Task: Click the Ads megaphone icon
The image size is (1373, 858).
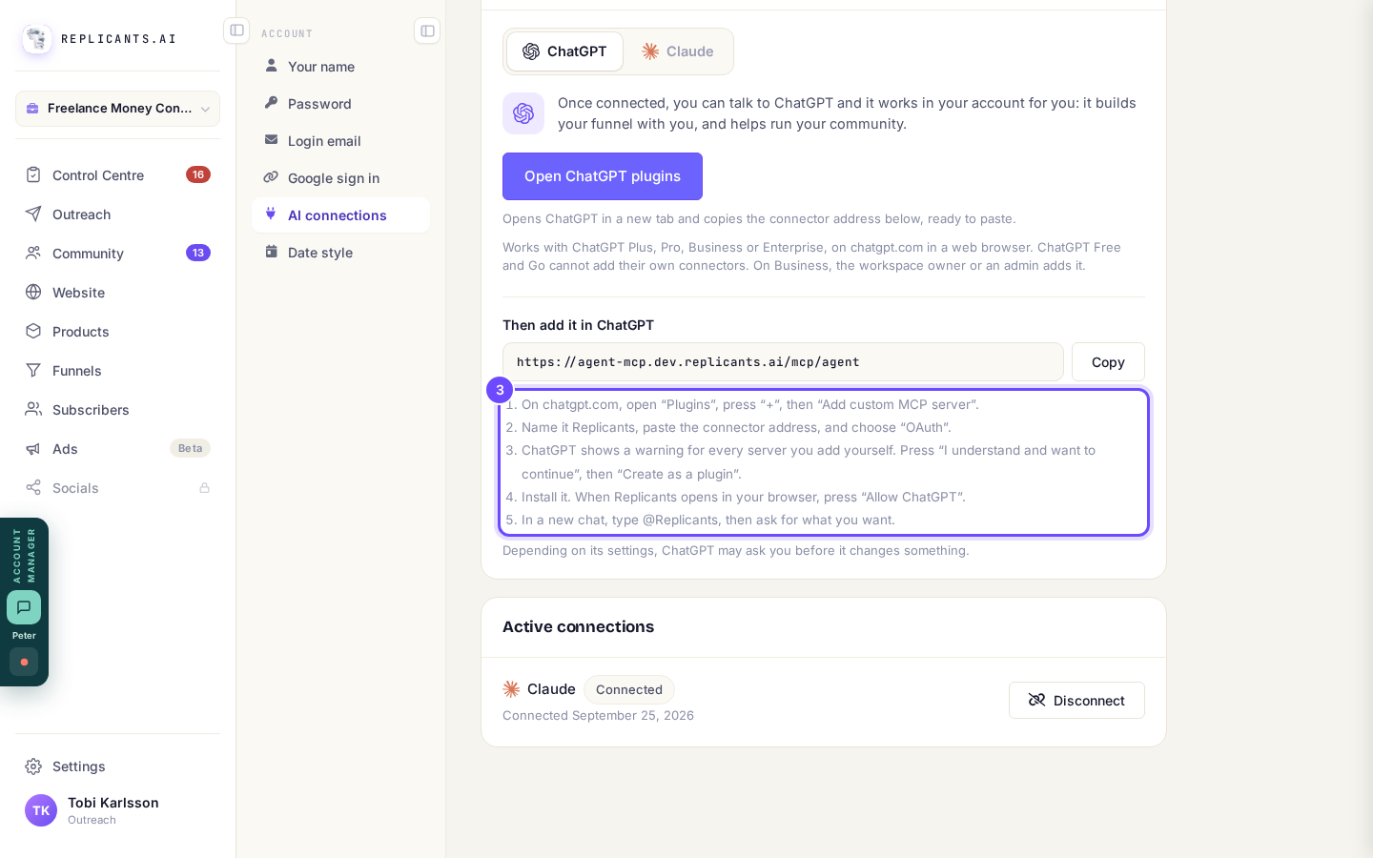Action: (33, 448)
